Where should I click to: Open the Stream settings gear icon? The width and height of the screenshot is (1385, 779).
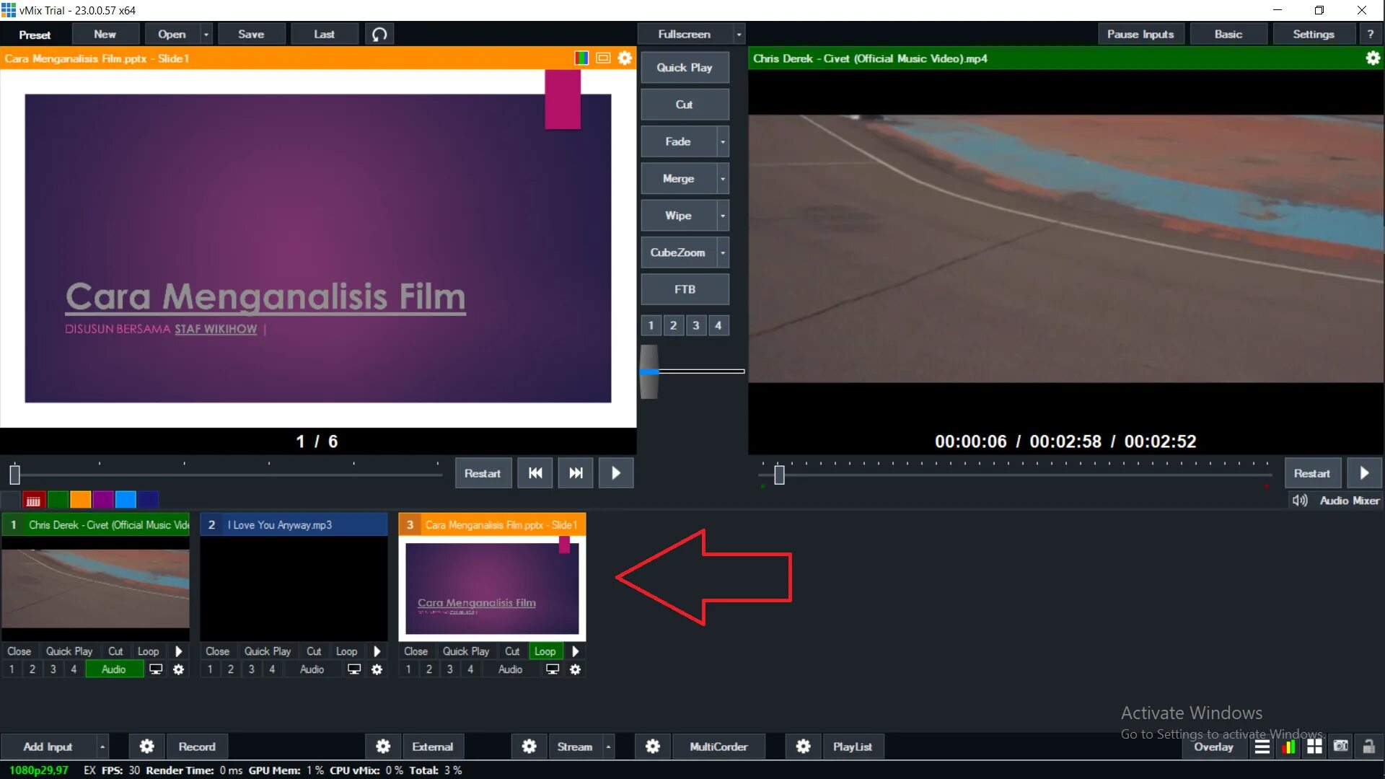coord(529,747)
